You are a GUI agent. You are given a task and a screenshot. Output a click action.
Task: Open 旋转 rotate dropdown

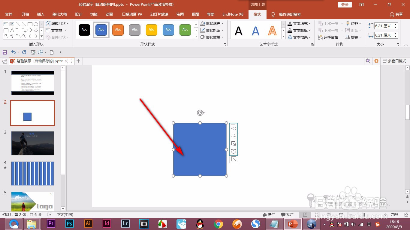(354, 37)
